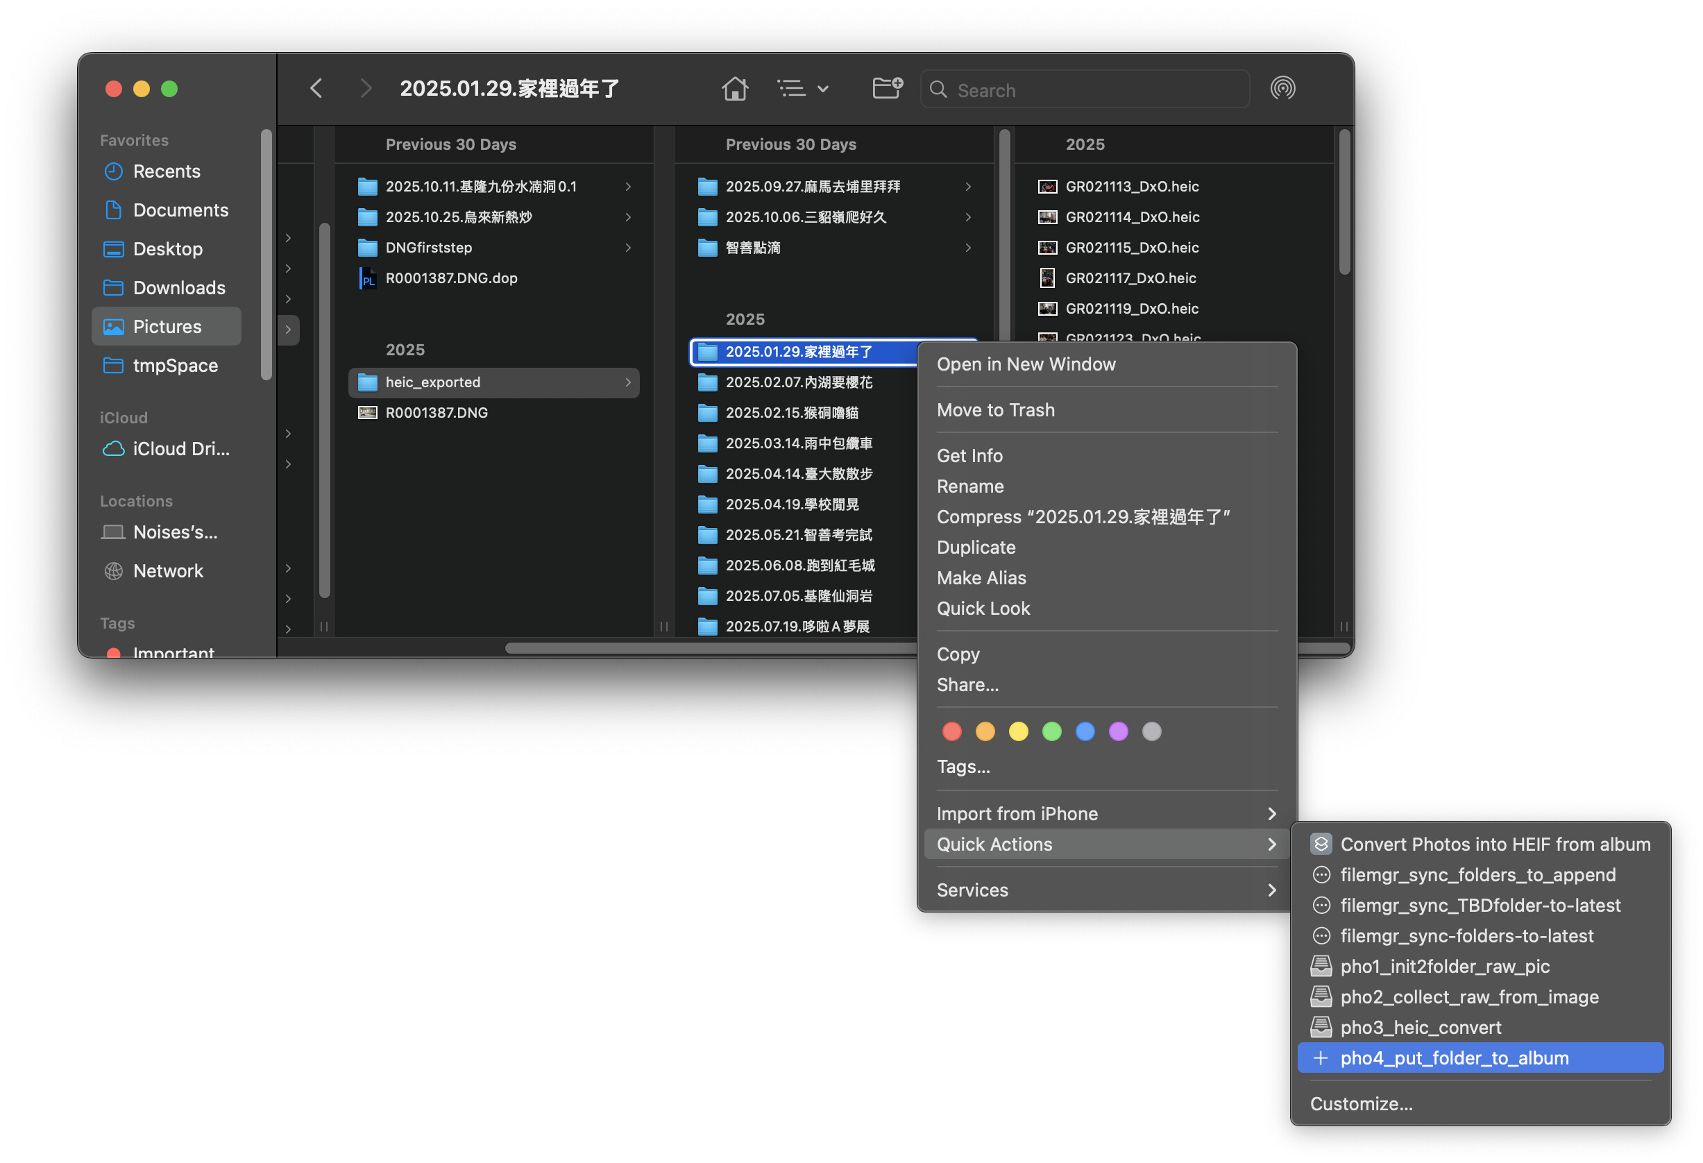Apply the green tag color
Image resolution: width=1703 pixels, height=1163 pixels.
(1051, 731)
